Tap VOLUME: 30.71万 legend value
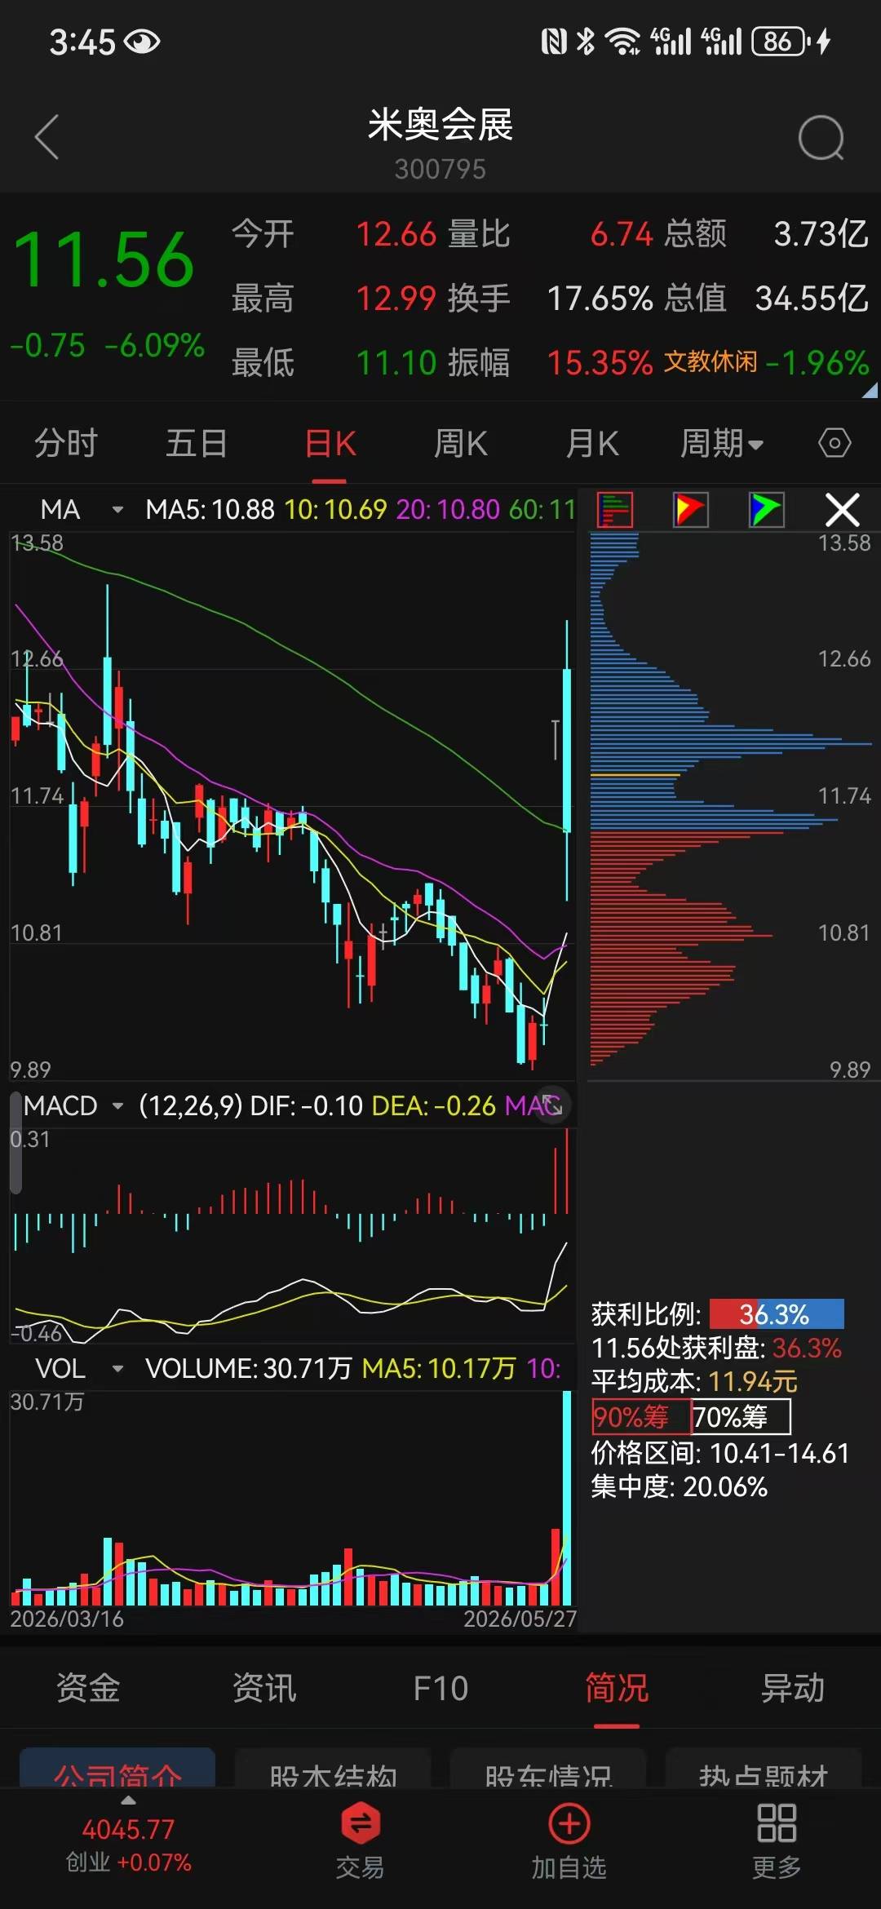Viewport: 881px width, 1909px height. coord(249,1368)
